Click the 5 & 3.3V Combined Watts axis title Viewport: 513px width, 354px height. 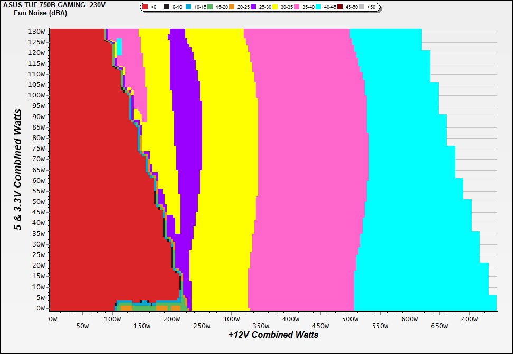(x=18, y=170)
